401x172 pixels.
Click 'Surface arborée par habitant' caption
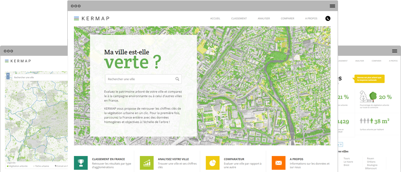(x=372, y=129)
